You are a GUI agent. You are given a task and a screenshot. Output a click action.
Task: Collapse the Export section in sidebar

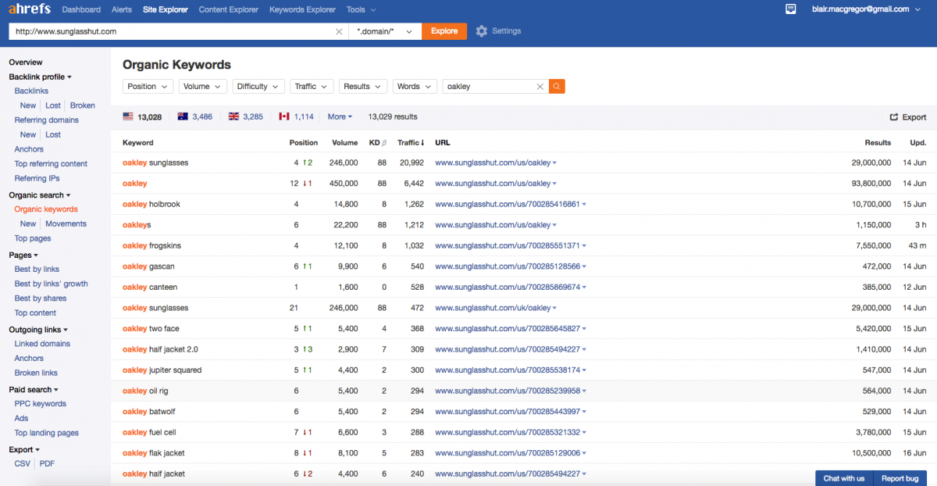(x=24, y=449)
